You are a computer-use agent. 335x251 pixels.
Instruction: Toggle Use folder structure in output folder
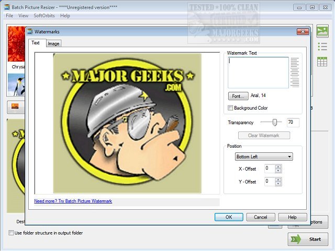11,233
